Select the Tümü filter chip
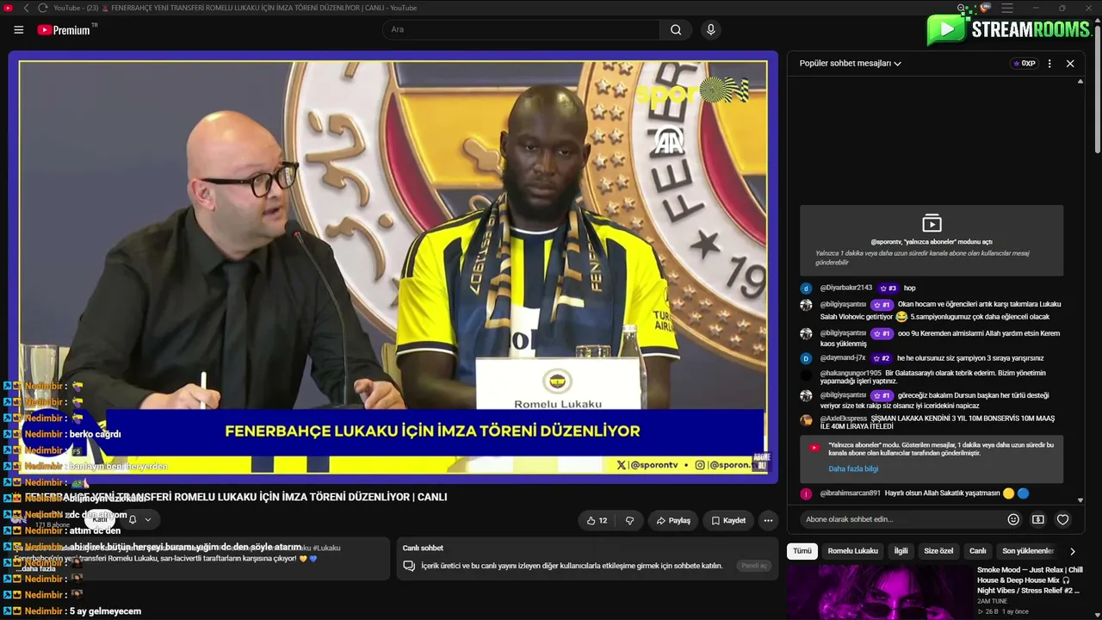This screenshot has width=1102, height=620. point(802,551)
